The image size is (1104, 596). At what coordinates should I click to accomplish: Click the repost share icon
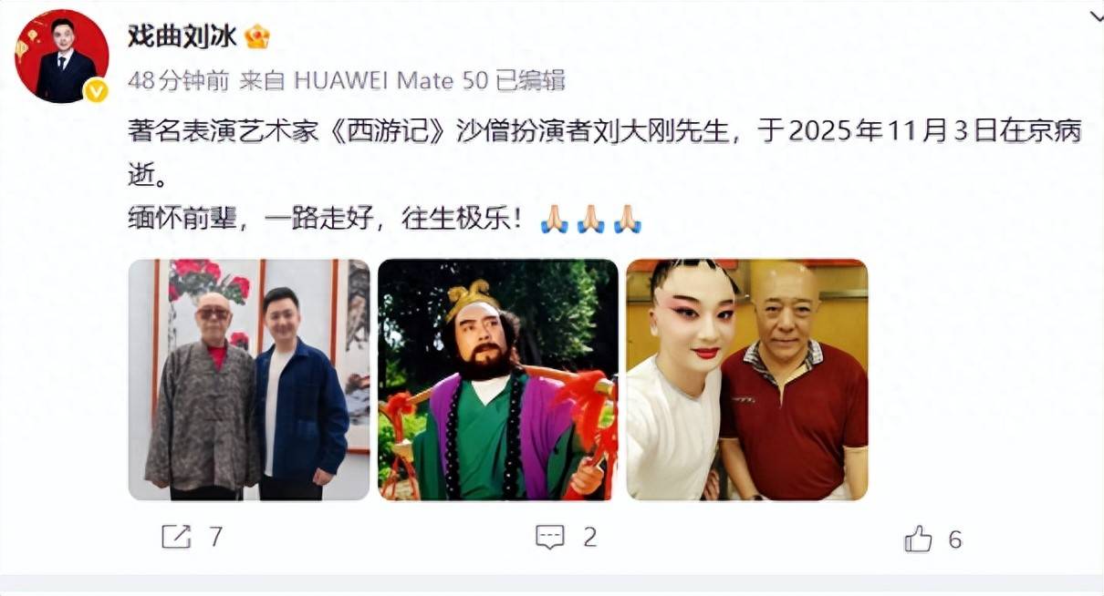(x=176, y=537)
